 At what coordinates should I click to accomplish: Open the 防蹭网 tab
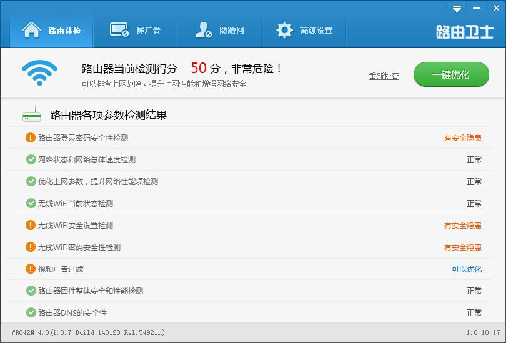tap(219, 31)
